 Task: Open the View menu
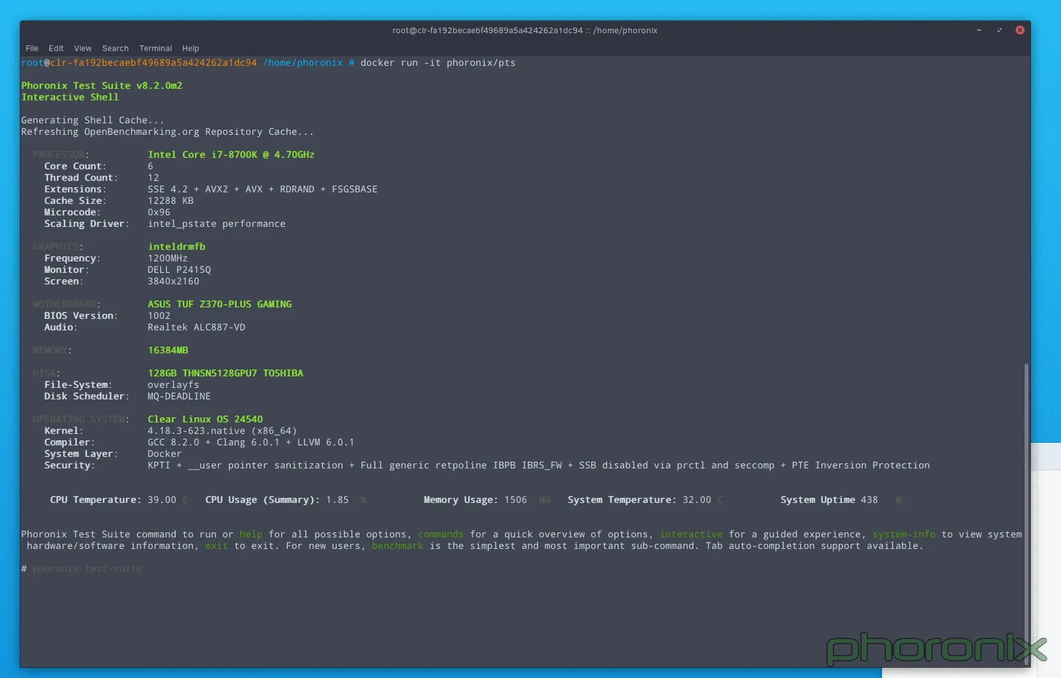(x=82, y=49)
